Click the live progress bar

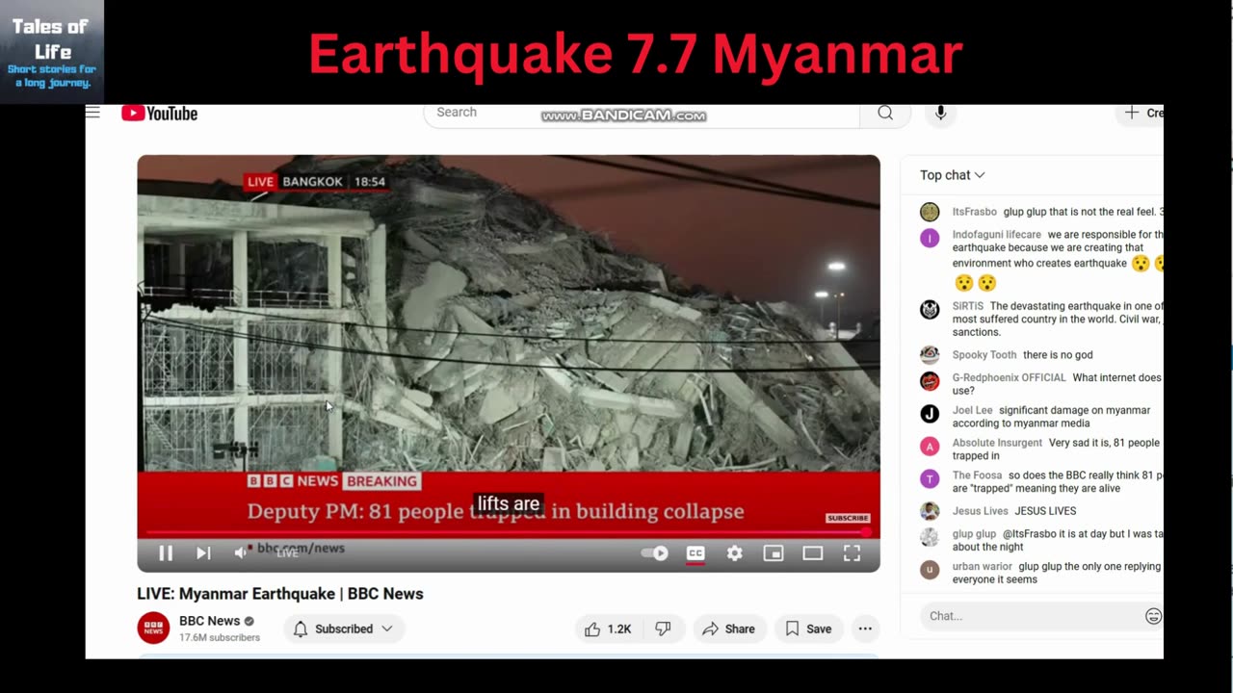(508, 532)
